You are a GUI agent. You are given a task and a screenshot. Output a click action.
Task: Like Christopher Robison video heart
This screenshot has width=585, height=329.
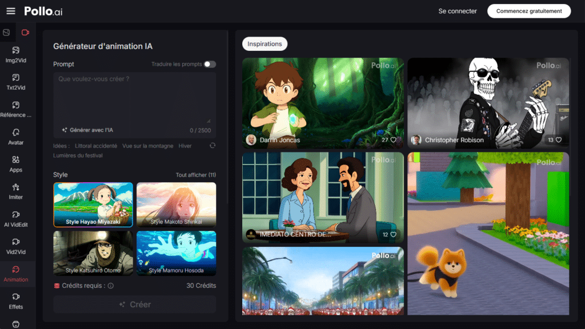[x=559, y=140]
